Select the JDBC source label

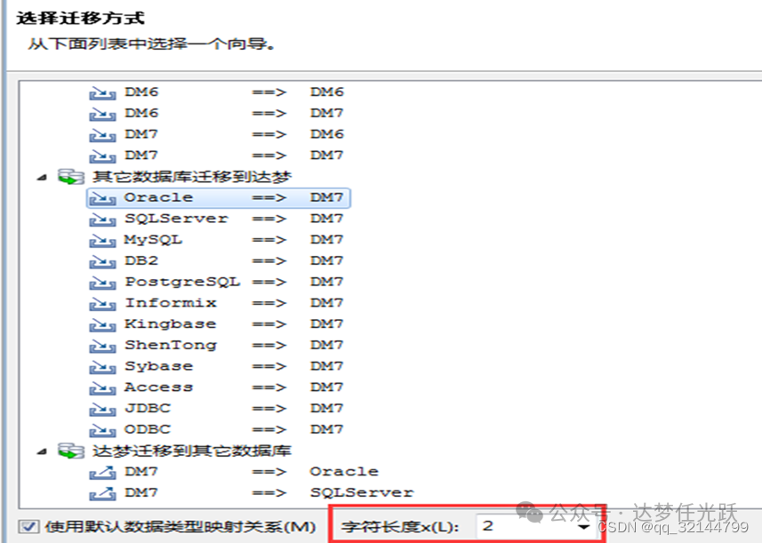coord(148,409)
